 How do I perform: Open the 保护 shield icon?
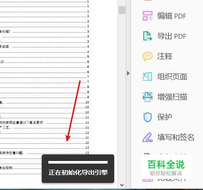148,117
